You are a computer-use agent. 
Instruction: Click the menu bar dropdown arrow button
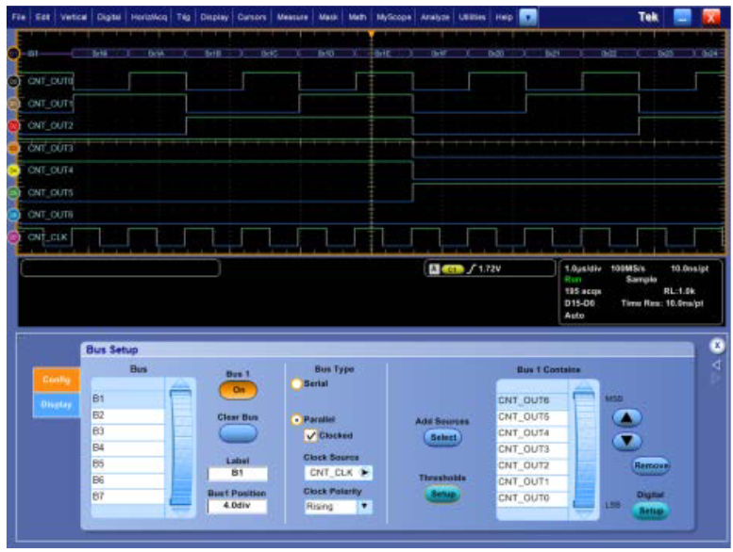pyautogui.click(x=528, y=18)
